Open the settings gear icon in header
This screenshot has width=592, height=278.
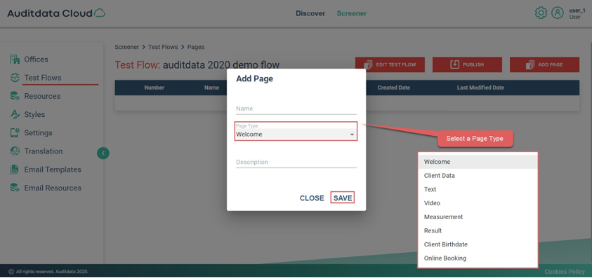tap(541, 13)
